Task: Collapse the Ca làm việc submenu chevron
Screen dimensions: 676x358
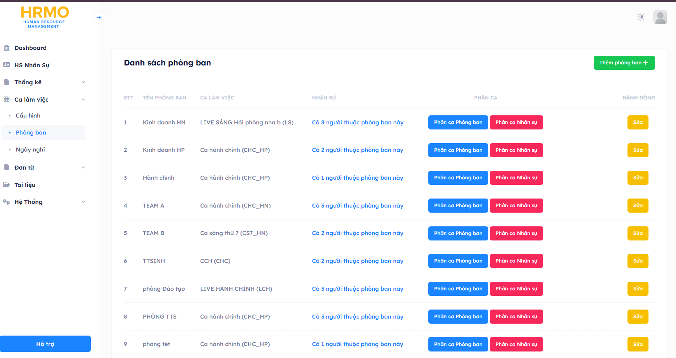Action: (x=83, y=99)
